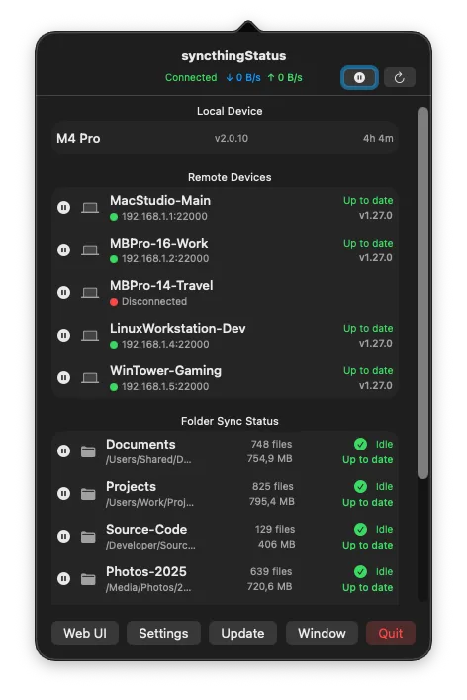Click the green Connected status text
467x700 pixels.
coord(191,77)
